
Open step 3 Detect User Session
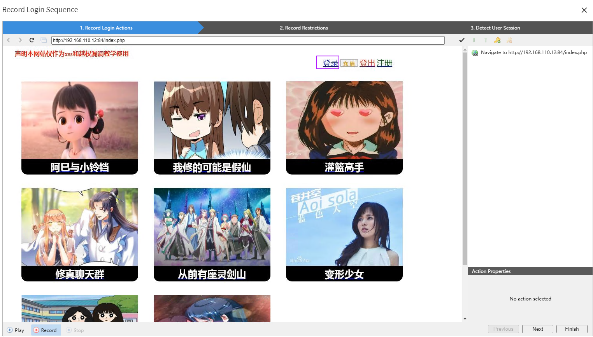coord(495,28)
